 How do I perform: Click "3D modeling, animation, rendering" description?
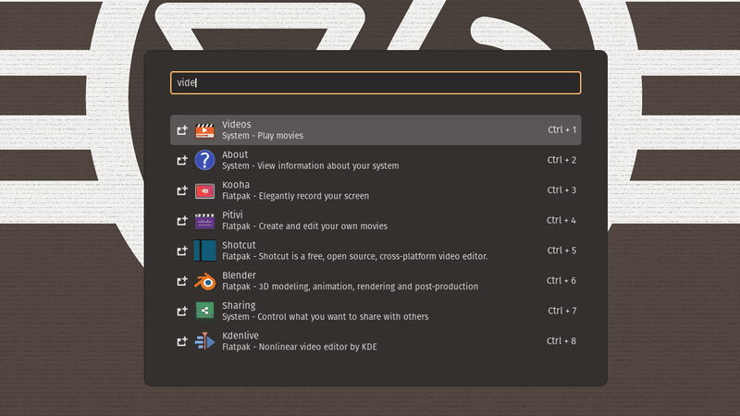(x=351, y=287)
